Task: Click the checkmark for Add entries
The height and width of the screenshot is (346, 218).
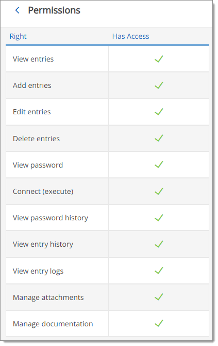Action: tap(159, 85)
